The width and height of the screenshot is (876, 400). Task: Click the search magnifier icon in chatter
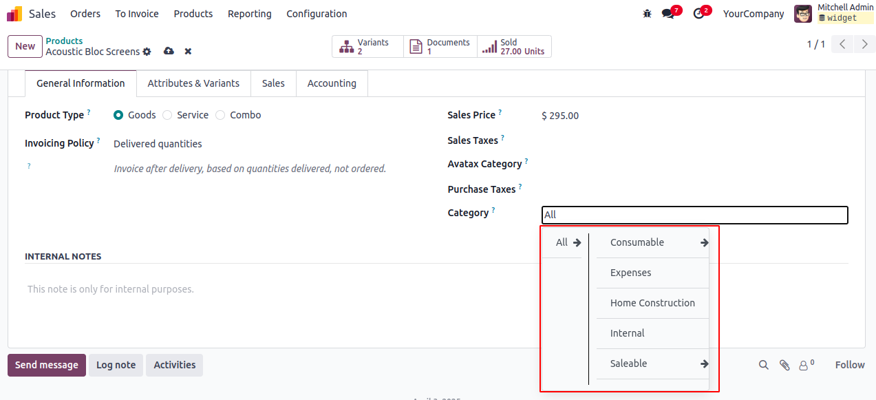[763, 366]
